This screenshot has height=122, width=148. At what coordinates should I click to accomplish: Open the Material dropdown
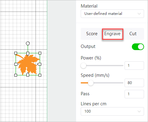click(x=112, y=14)
